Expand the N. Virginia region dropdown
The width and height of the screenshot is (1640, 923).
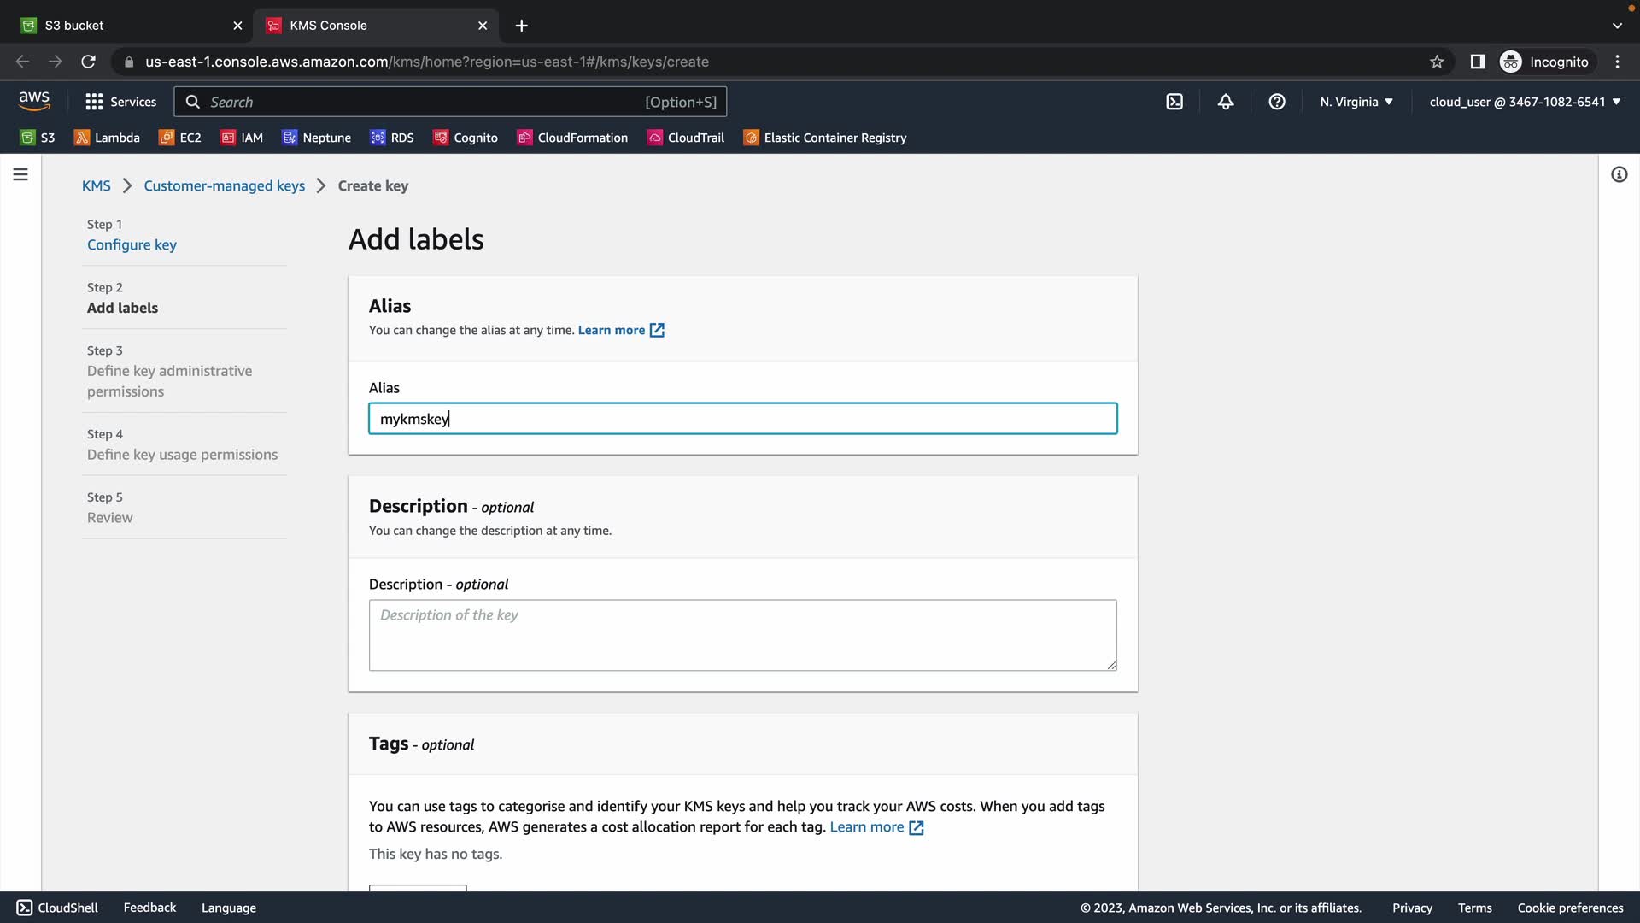pos(1356,102)
